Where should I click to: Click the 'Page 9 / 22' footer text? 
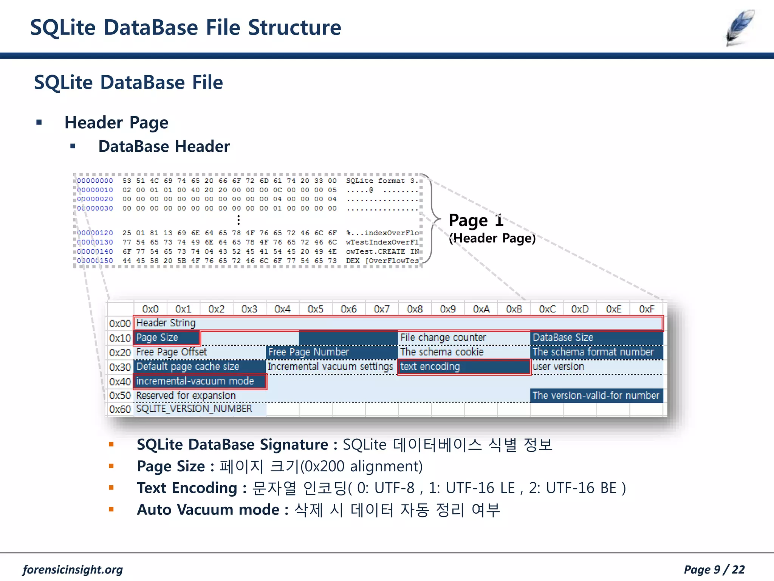714,569
